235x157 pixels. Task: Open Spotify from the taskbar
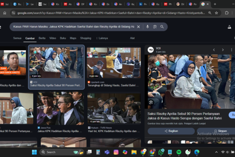(179, 152)
